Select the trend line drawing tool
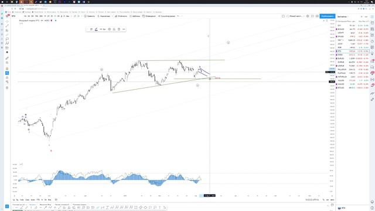The image size is (375, 211). coord(7,26)
